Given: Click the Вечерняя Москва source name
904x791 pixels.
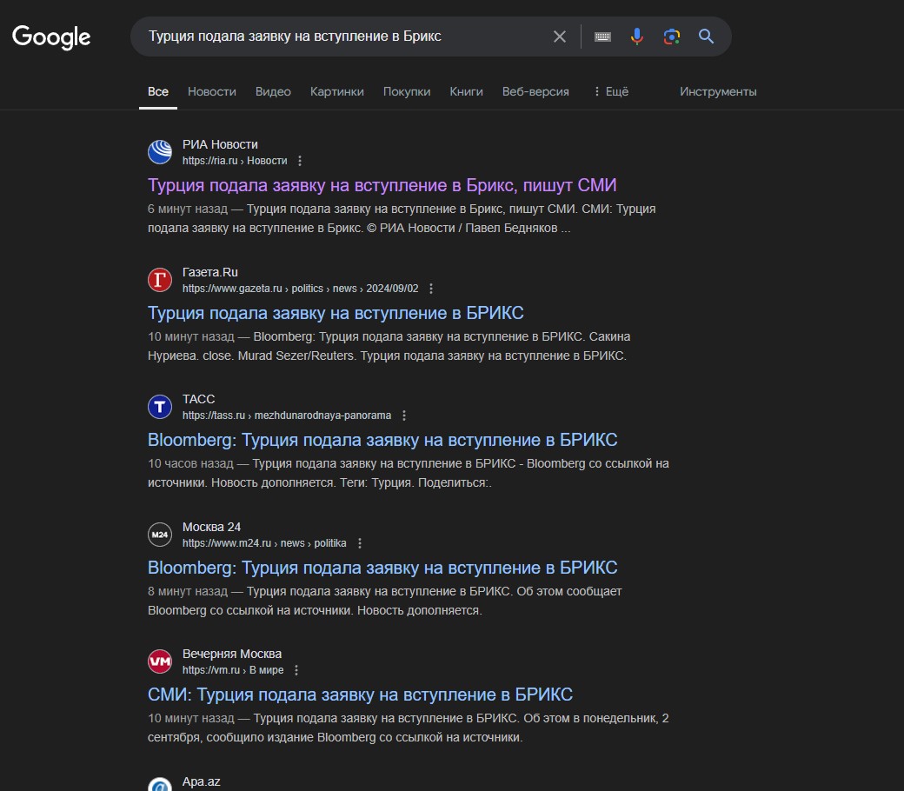Looking at the screenshot, I should pos(232,654).
